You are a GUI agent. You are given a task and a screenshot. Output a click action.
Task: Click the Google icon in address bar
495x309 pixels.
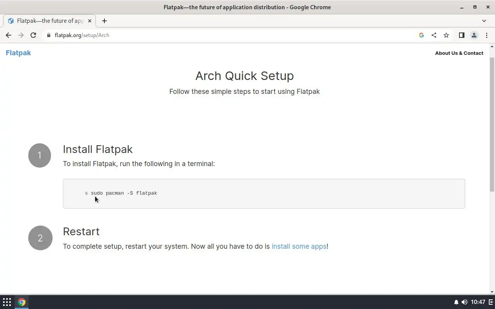(422, 35)
